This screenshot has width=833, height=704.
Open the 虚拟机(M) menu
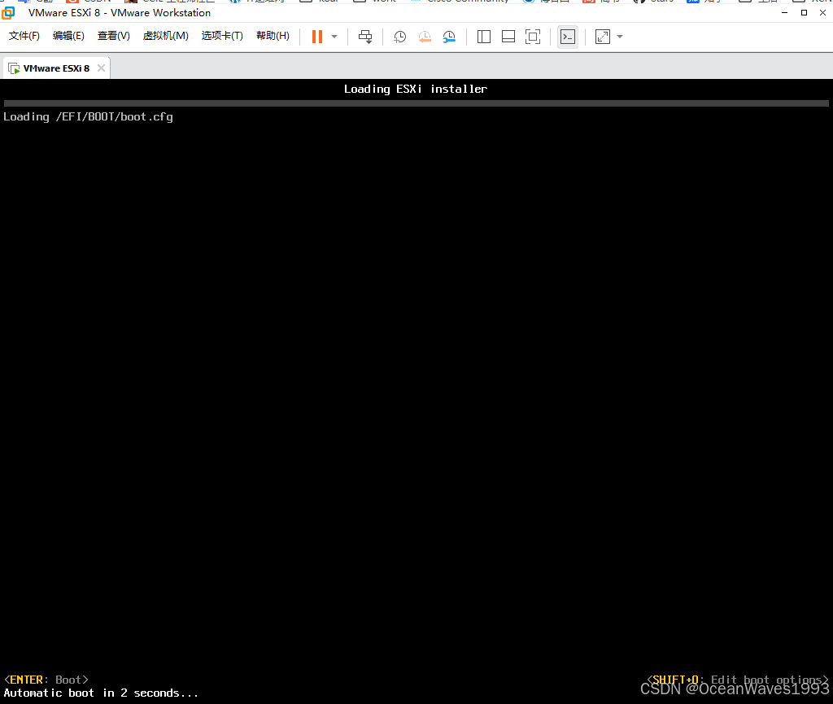166,36
